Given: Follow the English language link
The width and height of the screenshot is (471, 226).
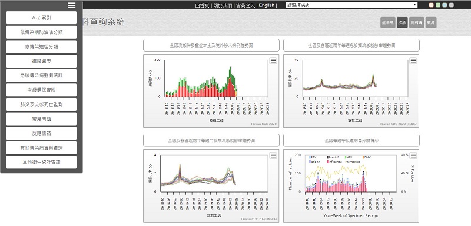Looking at the screenshot, I should coord(267,5).
